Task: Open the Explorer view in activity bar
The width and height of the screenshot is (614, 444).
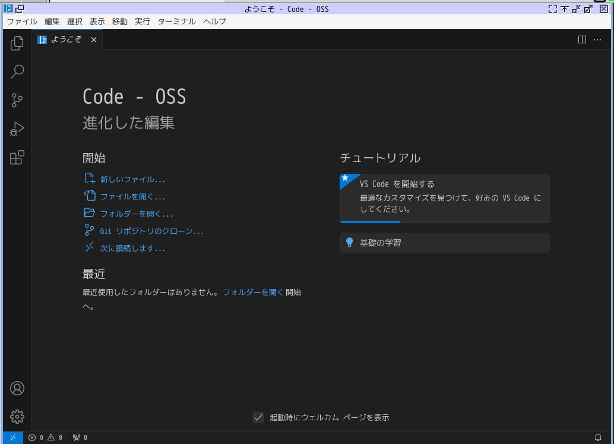Action: pyautogui.click(x=17, y=43)
